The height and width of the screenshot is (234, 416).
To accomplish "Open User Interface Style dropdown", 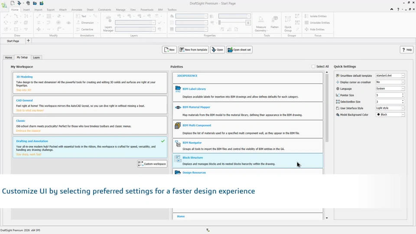I will (x=390, y=108).
